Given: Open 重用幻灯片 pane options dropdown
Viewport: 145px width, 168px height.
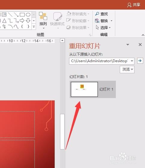Looking at the screenshot, I should [128, 45].
